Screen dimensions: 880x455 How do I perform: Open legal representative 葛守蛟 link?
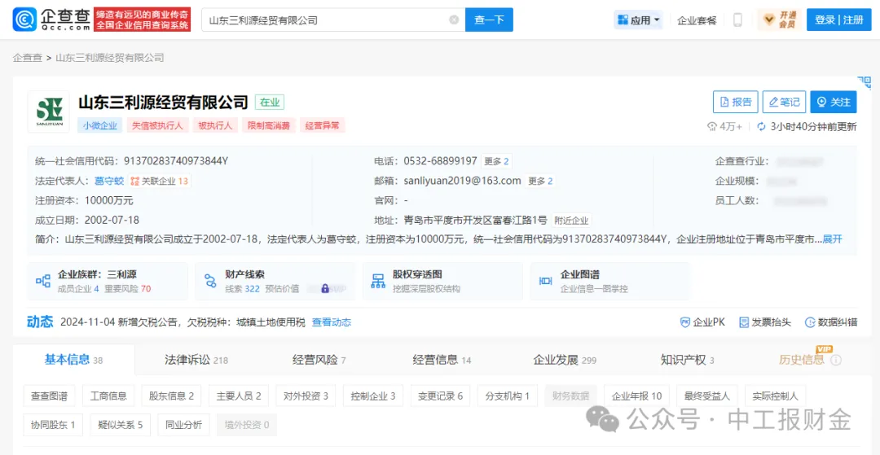click(x=109, y=181)
